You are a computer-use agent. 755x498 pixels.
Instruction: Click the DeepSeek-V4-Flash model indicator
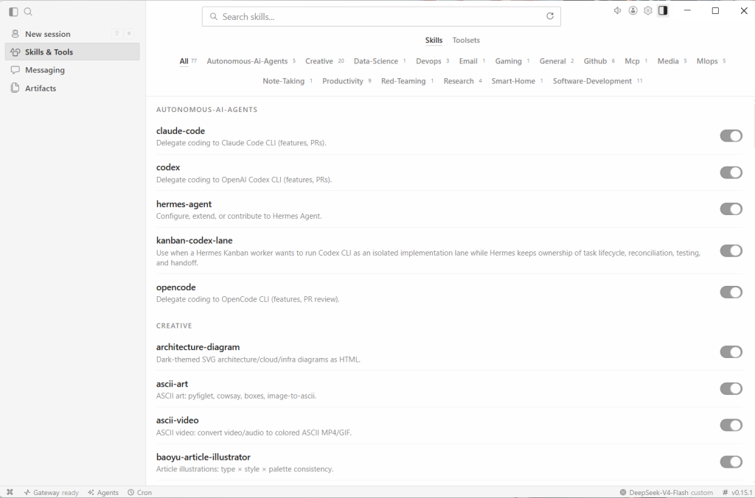666,492
